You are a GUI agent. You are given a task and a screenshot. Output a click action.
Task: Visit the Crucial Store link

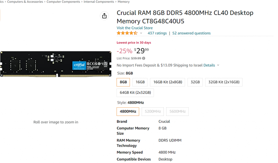coord(134,28)
